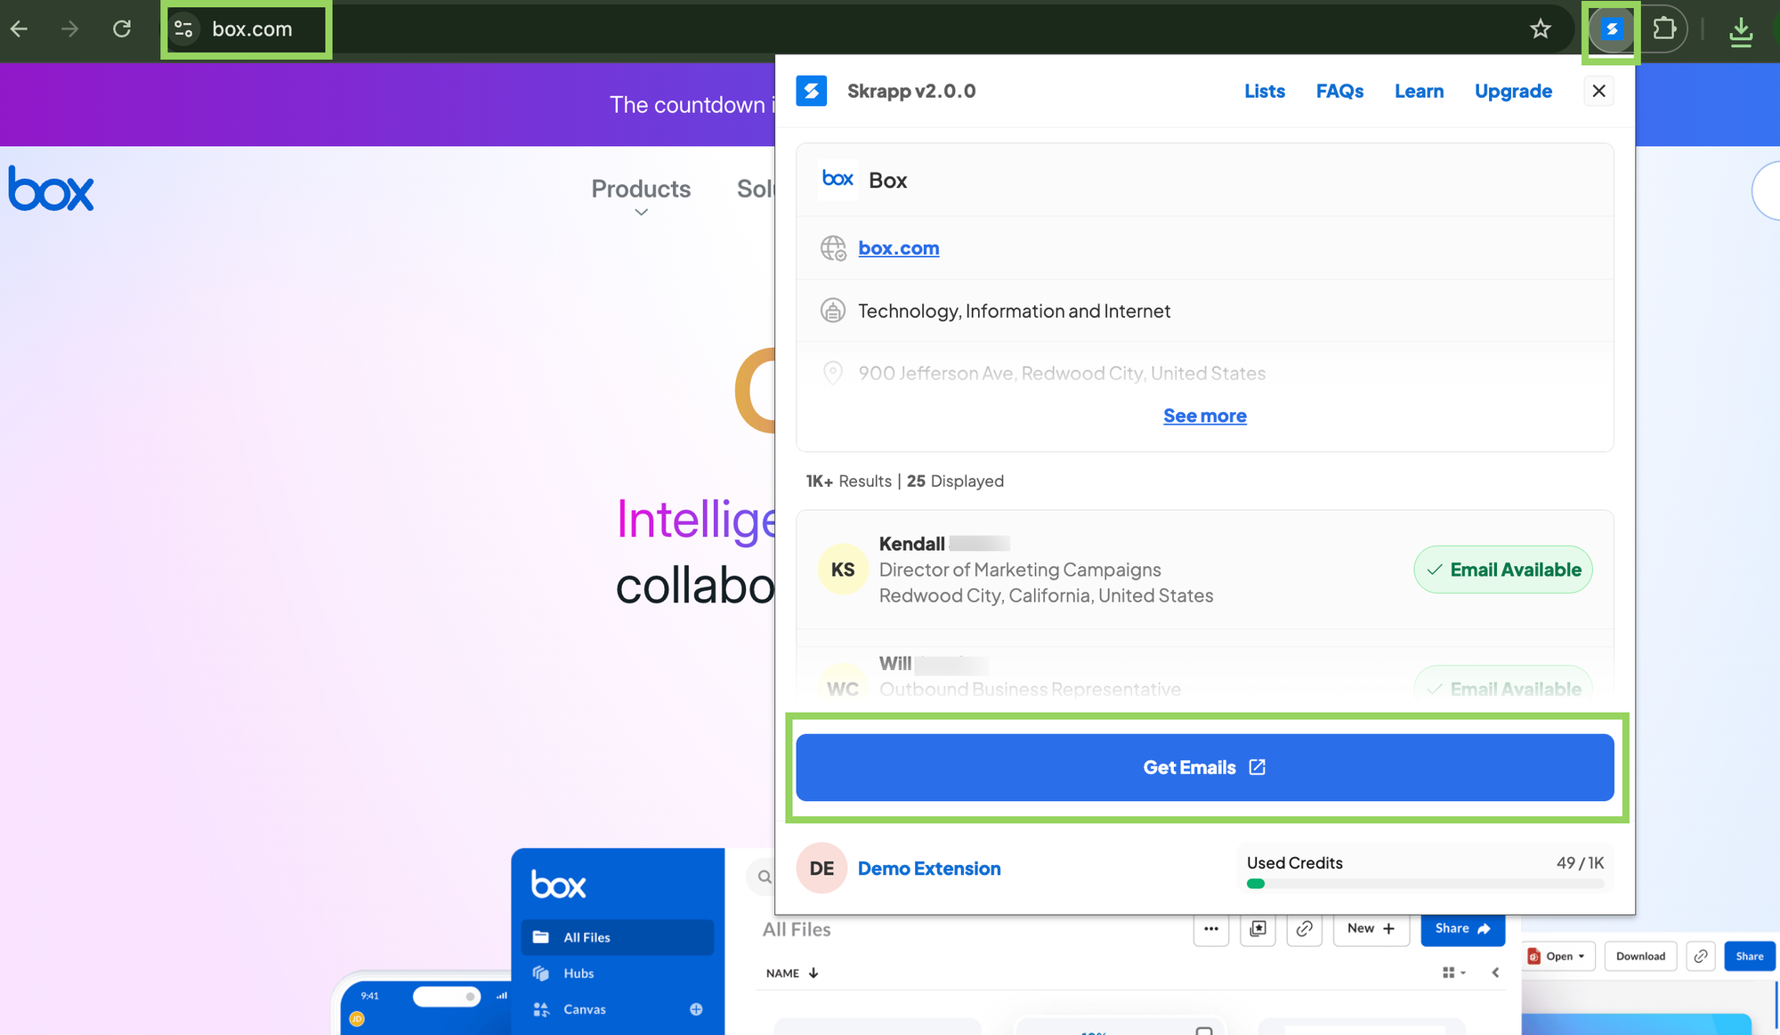Click the KS avatar for Kendall
Image resolution: width=1780 pixels, height=1035 pixels.
click(843, 570)
